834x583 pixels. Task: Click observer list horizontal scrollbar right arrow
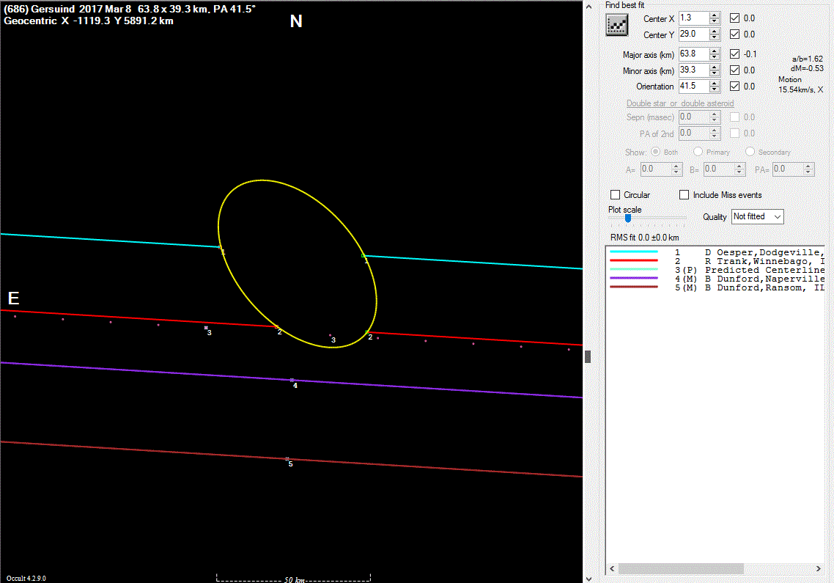tap(819, 568)
